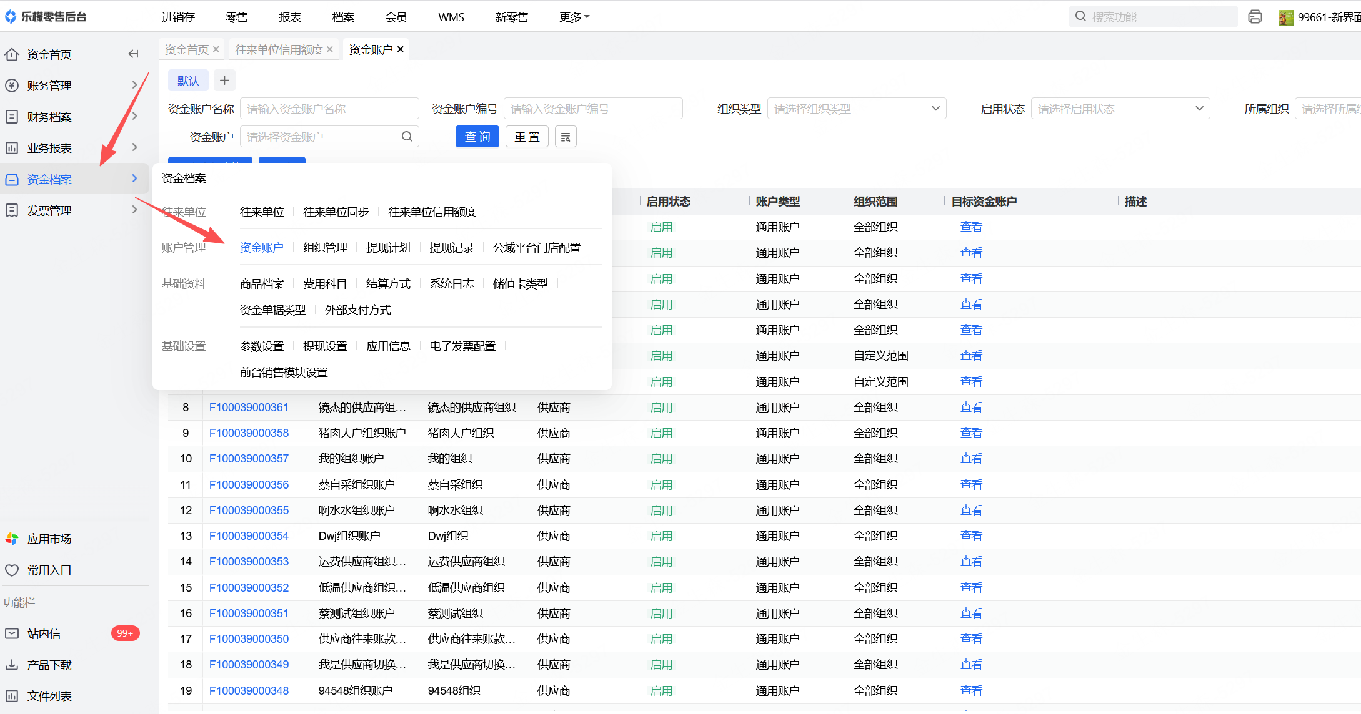Click the blue 查询 button
Viewport: 1361px width, 714px height.
[477, 137]
